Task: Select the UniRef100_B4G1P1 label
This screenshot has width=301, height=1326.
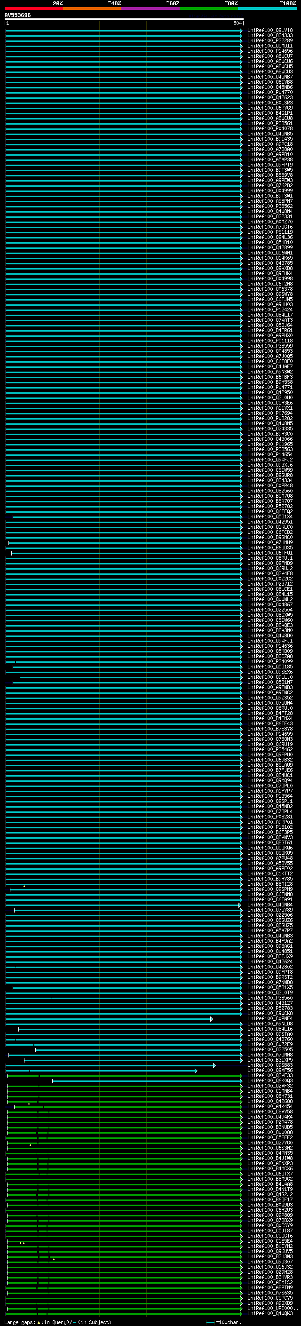Action: click(x=269, y=113)
